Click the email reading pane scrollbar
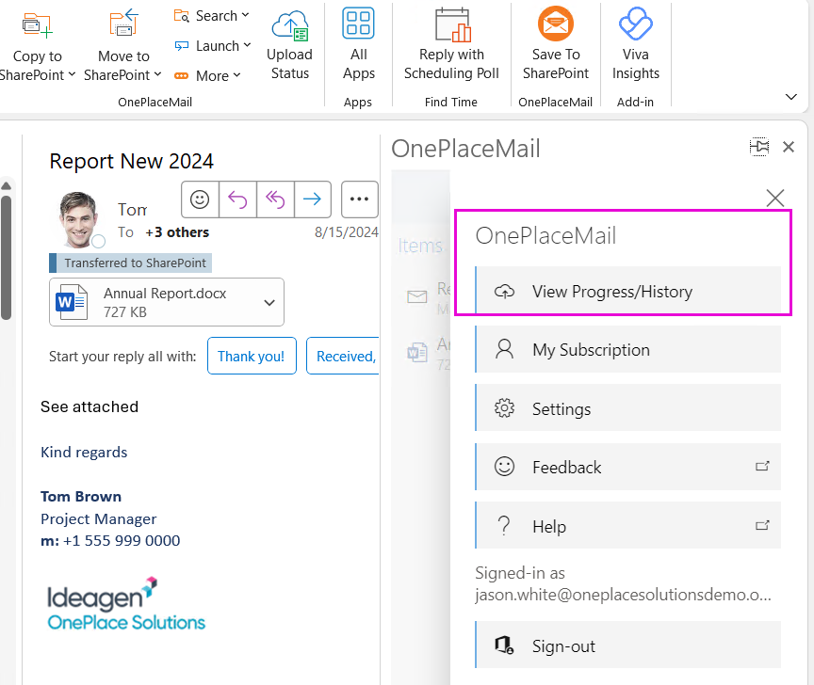Viewport: 814px width, 685px height. (7, 254)
